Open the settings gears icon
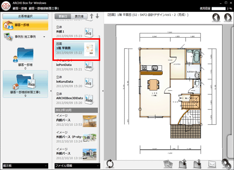 (226, 164)
